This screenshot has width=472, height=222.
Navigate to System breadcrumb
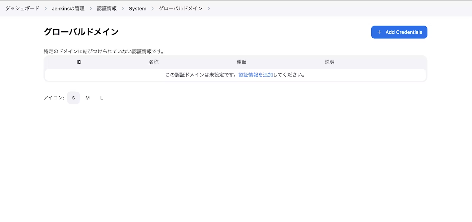138,8
